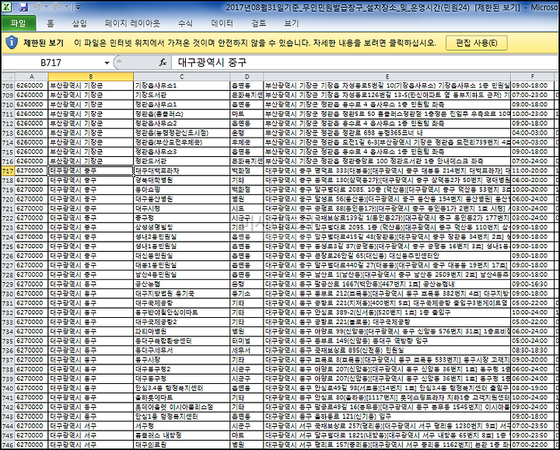Screen dimensions: 560x450
Task: Select row 730 header
Action: pos(8,294)
